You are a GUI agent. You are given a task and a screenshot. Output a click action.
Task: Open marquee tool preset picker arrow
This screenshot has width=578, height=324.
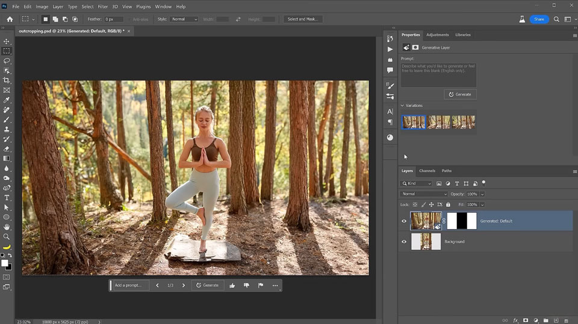click(x=33, y=19)
